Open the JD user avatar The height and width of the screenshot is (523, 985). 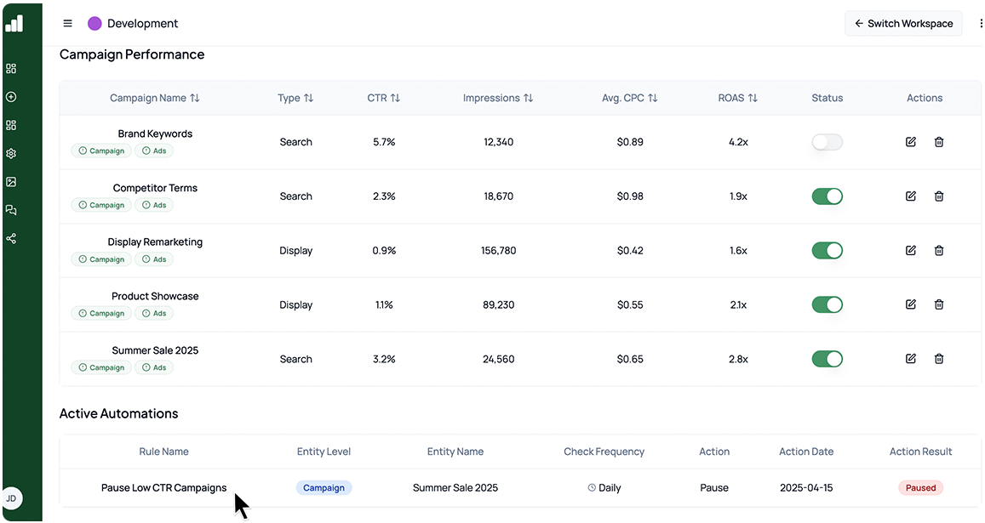(12, 498)
